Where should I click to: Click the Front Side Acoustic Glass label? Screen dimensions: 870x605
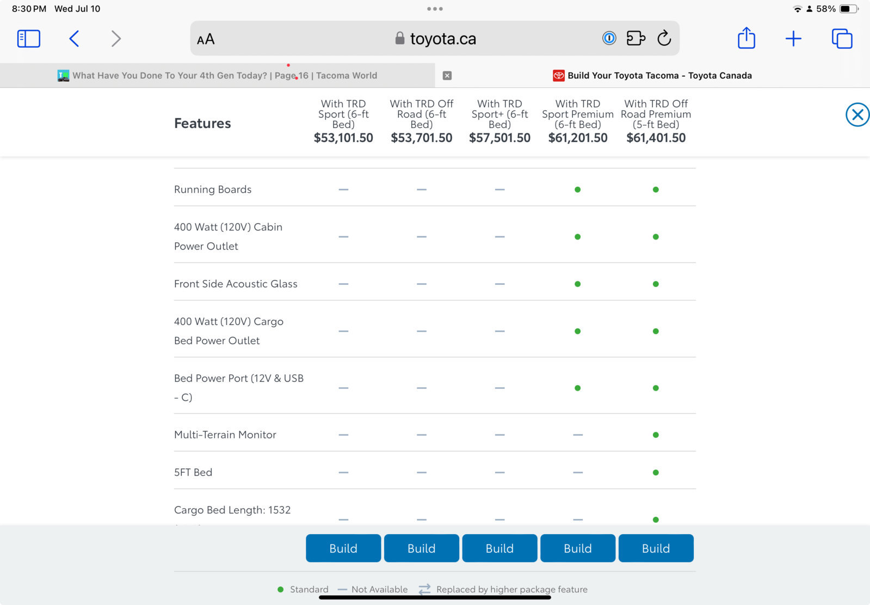[236, 284]
